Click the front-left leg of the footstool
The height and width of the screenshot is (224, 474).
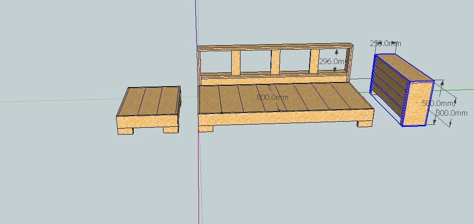coord(125,131)
